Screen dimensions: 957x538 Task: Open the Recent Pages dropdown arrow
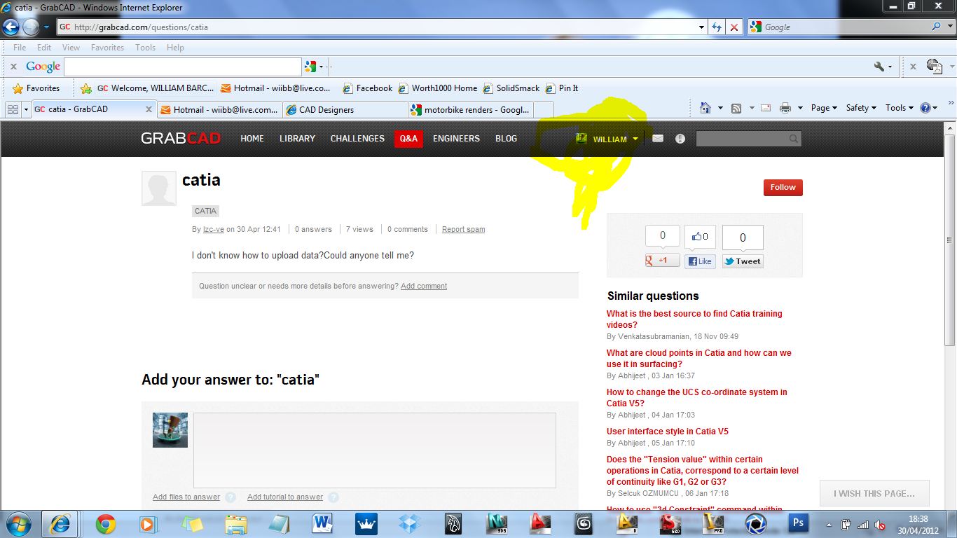[46, 27]
